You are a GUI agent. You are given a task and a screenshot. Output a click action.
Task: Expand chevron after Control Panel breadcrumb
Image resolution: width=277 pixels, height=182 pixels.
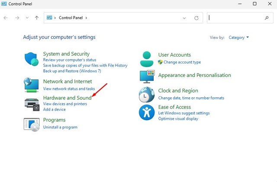[86, 18]
